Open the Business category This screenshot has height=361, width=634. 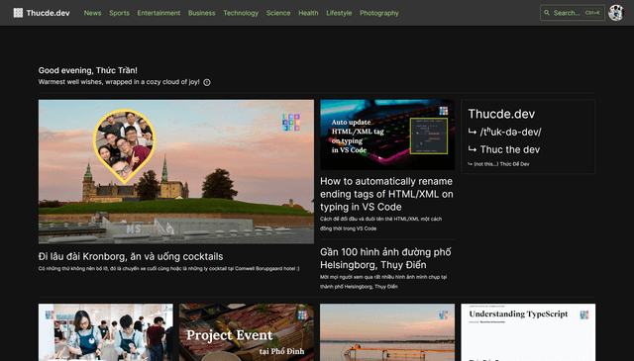pos(201,13)
